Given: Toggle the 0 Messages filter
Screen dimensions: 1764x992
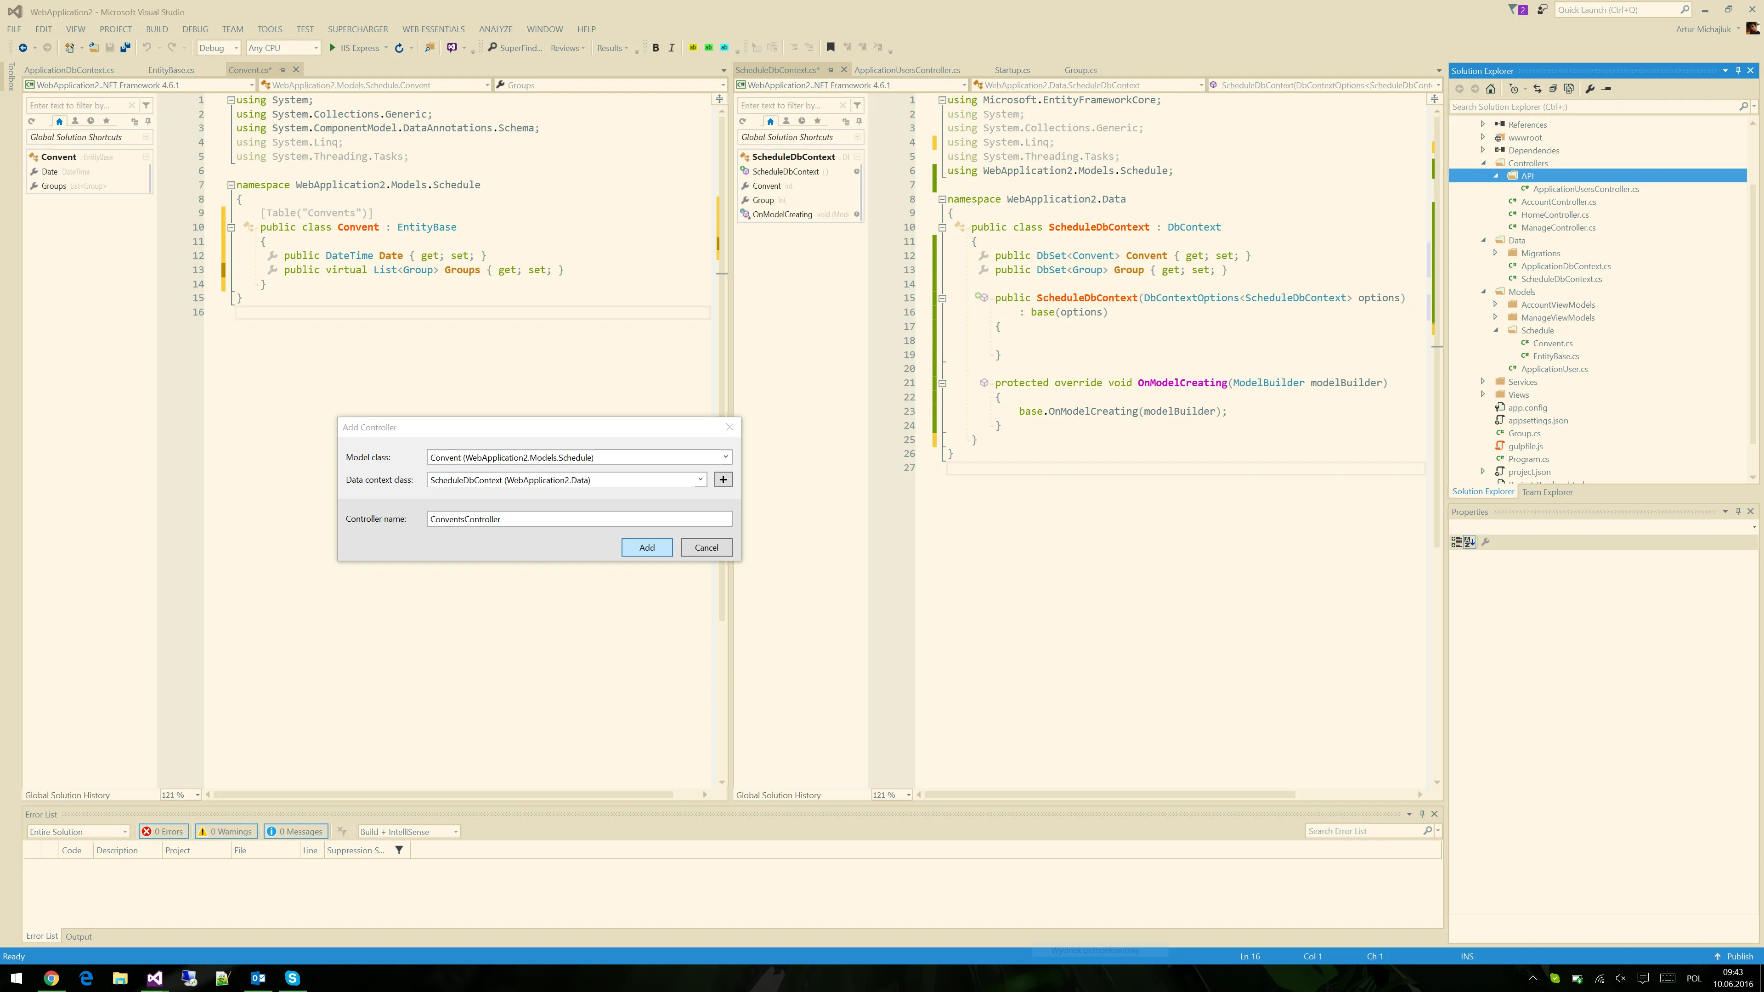Looking at the screenshot, I should coord(295,831).
